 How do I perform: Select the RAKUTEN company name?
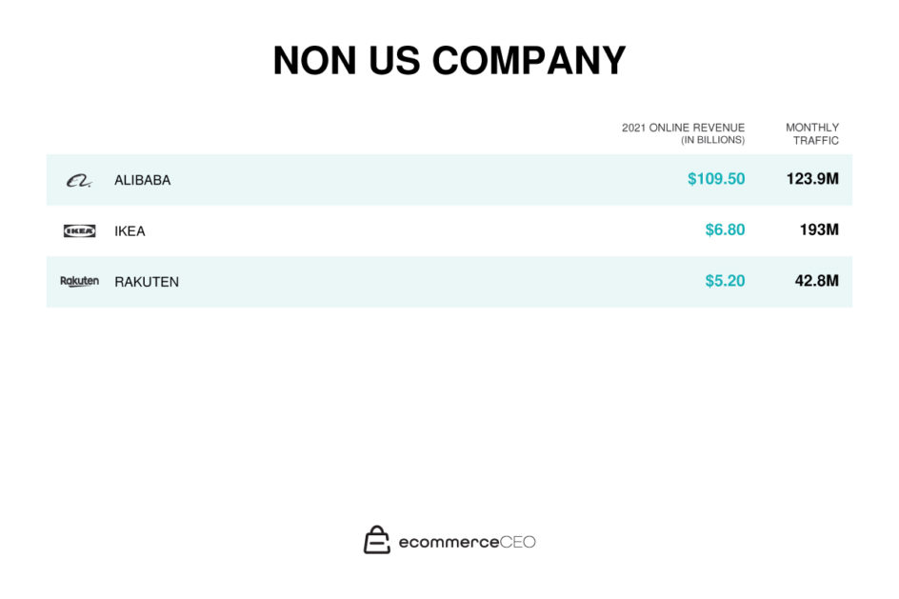pyautogui.click(x=147, y=282)
